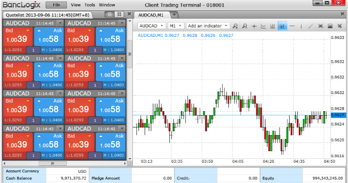This screenshot has height=183, width=348.
Task: Switch quotelist to list view
Action: tap(110, 14)
